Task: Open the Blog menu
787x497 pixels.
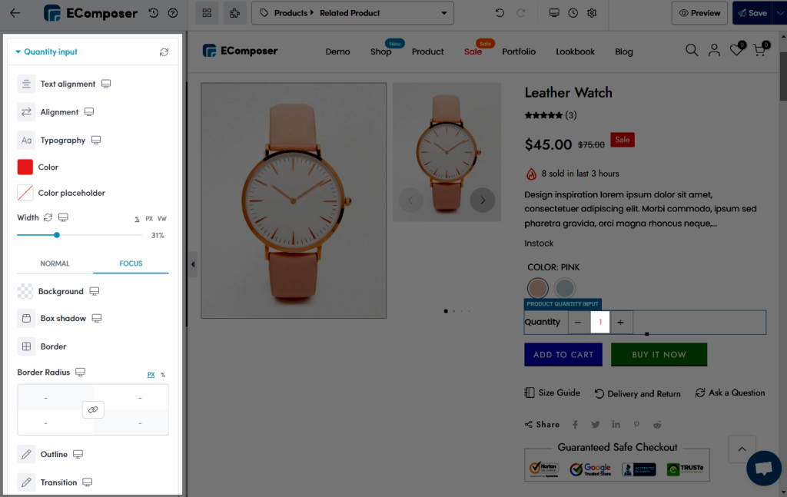Action: click(x=624, y=51)
